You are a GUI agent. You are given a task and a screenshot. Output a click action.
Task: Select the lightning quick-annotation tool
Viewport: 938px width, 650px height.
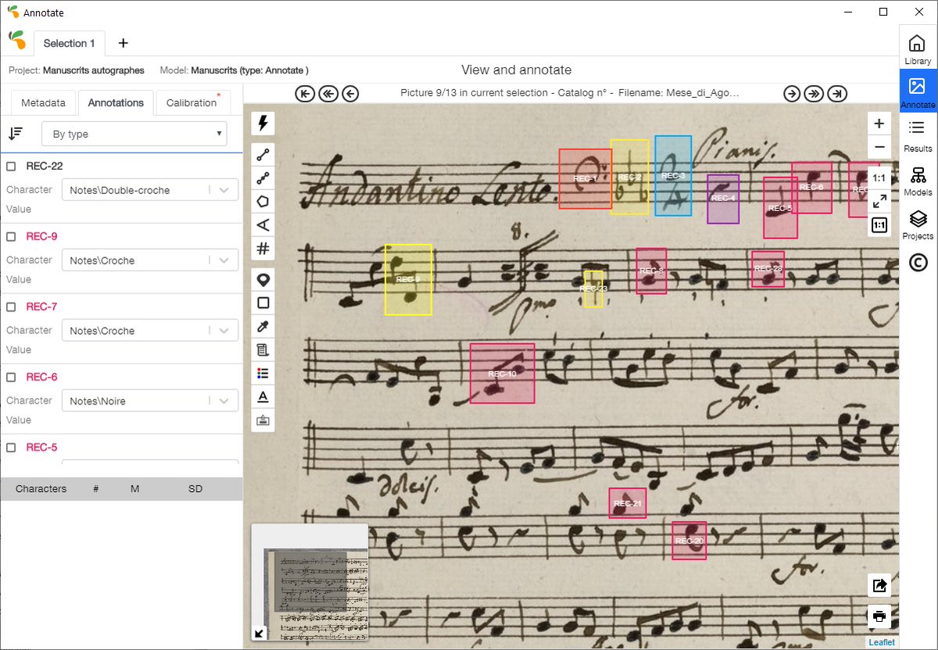[x=263, y=123]
